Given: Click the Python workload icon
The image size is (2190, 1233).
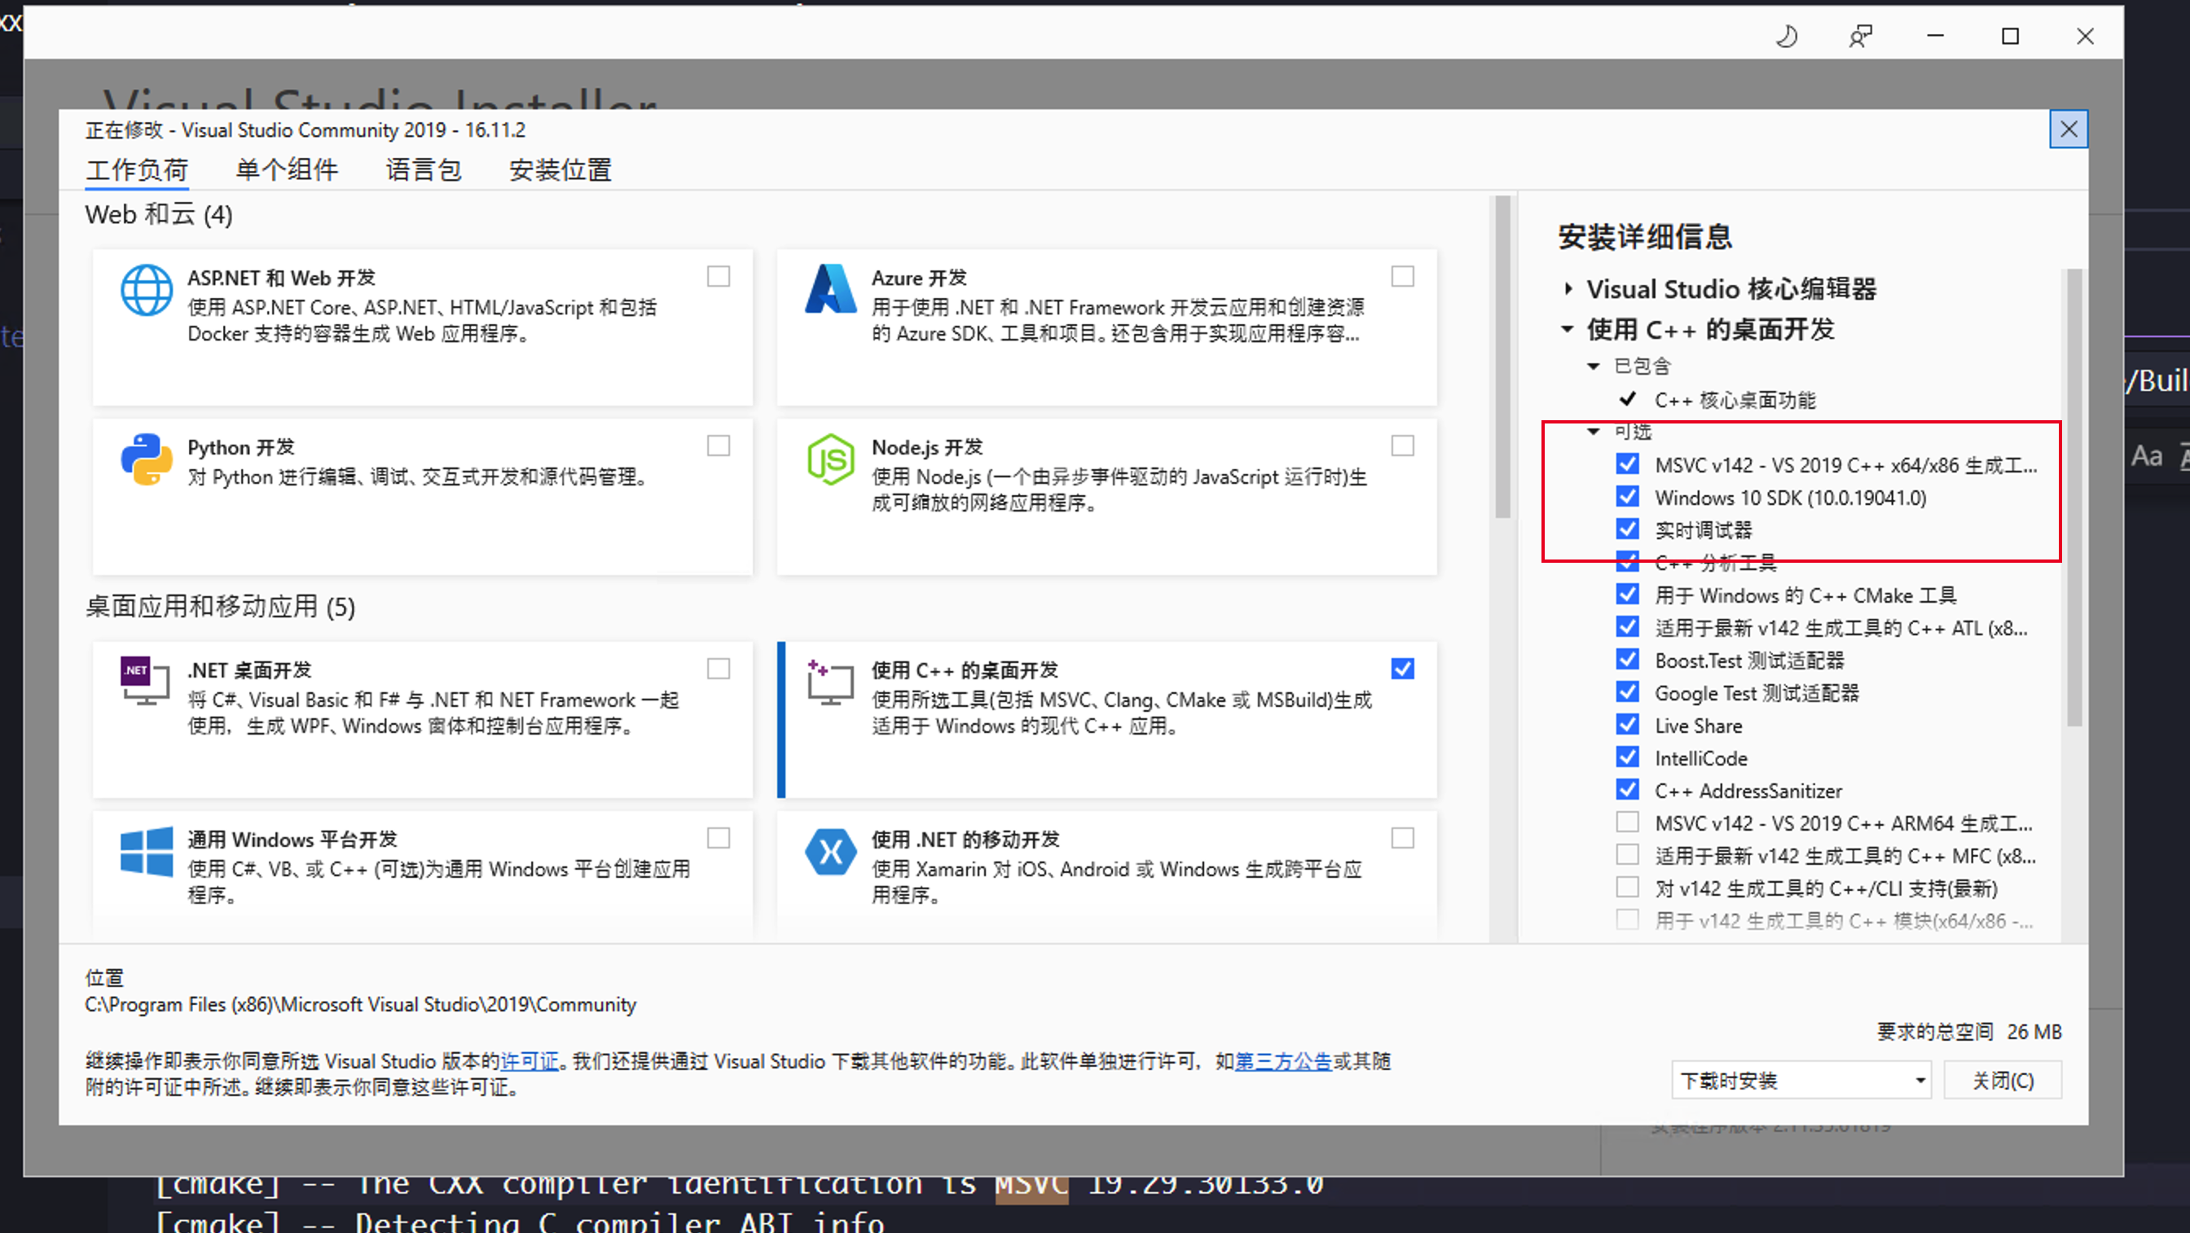Looking at the screenshot, I should pos(146,459).
